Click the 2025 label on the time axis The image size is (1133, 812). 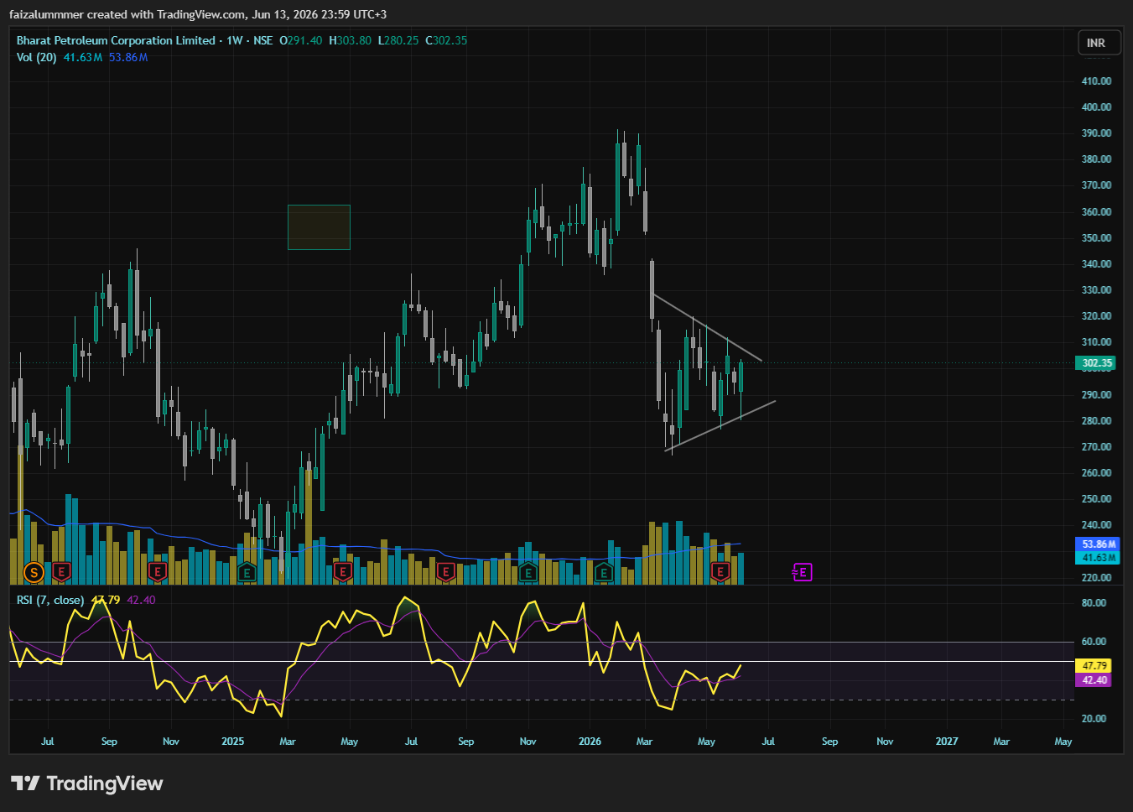[233, 742]
